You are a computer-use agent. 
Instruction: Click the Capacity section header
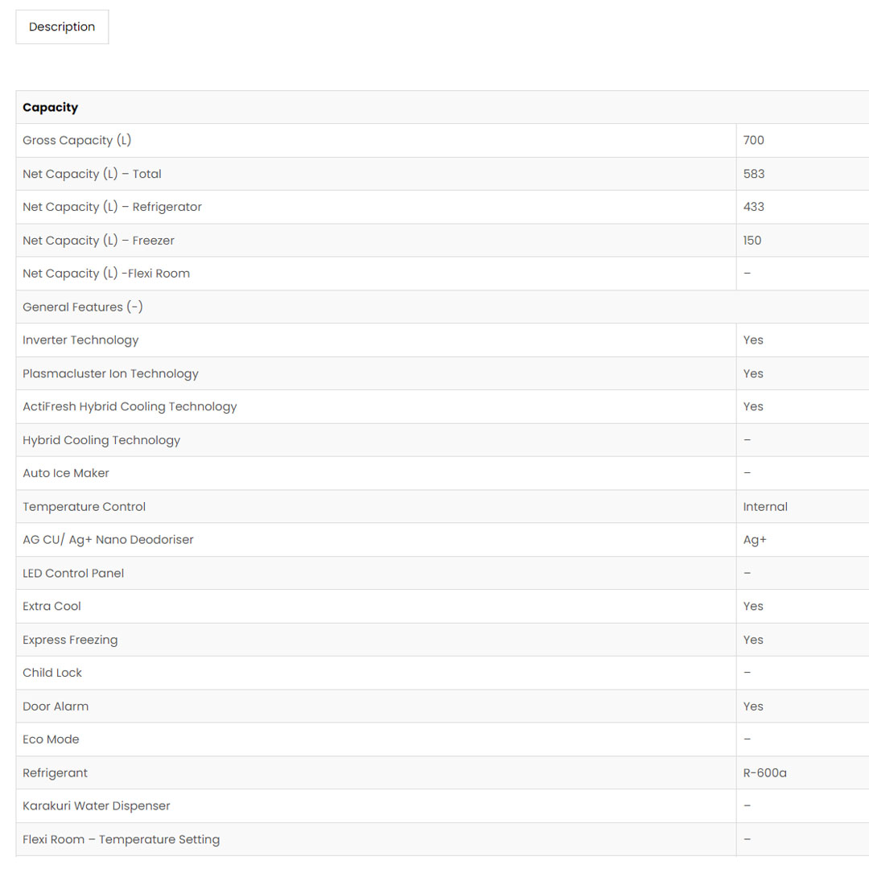tap(51, 107)
